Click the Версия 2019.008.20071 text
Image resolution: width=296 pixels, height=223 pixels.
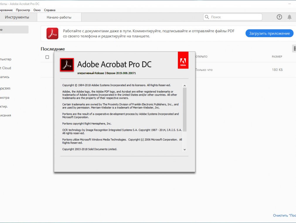tap(121, 73)
